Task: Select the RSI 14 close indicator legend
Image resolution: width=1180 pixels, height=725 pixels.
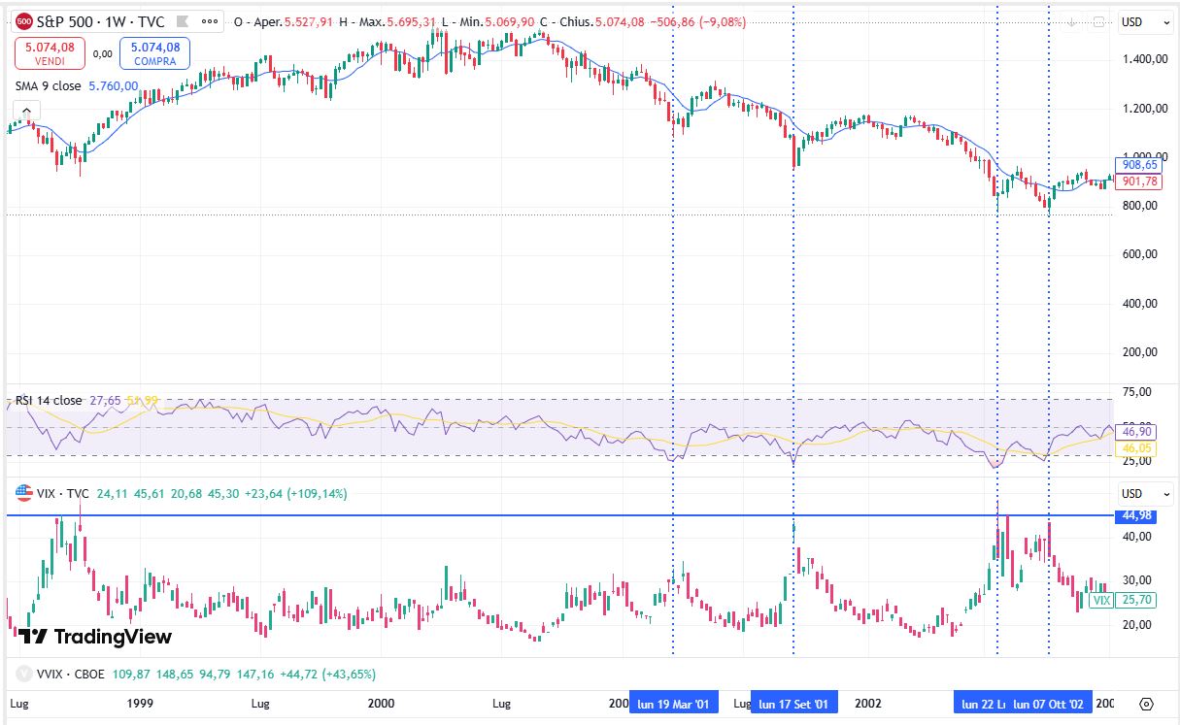Action: 49,400
